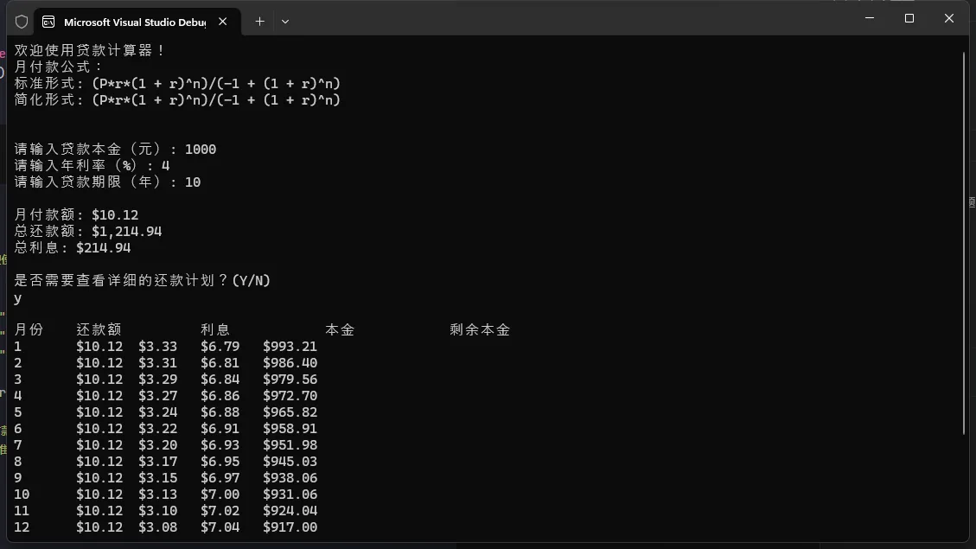Open a new terminal tab with plus
Screen dimensions: 976x549
click(x=259, y=22)
